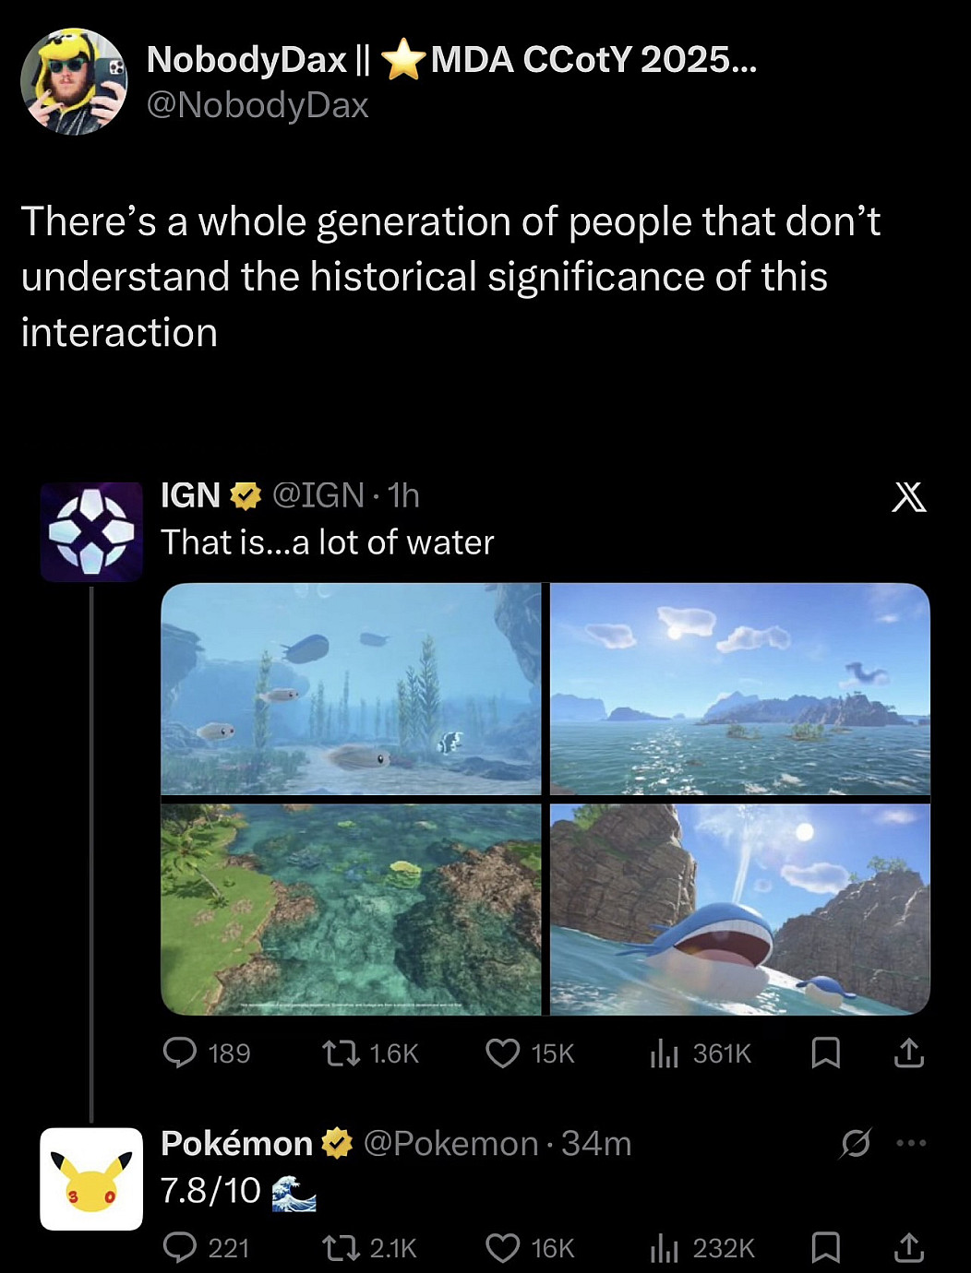Share the Pokémon reply tweet

[x=909, y=1248]
